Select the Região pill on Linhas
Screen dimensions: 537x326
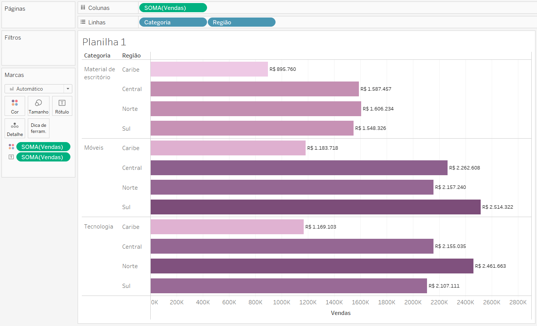tap(242, 22)
